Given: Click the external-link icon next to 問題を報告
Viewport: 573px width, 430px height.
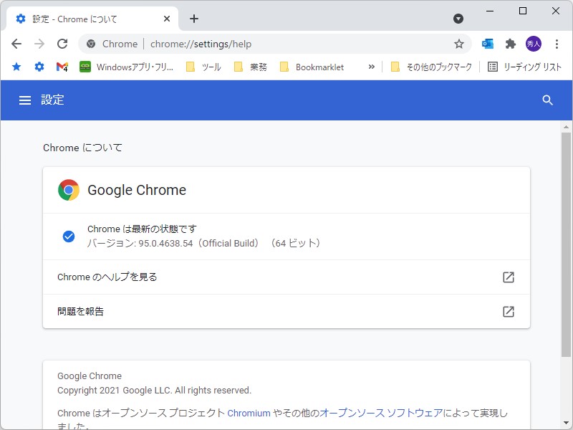Looking at the screenshot, I should pos(509,311).
